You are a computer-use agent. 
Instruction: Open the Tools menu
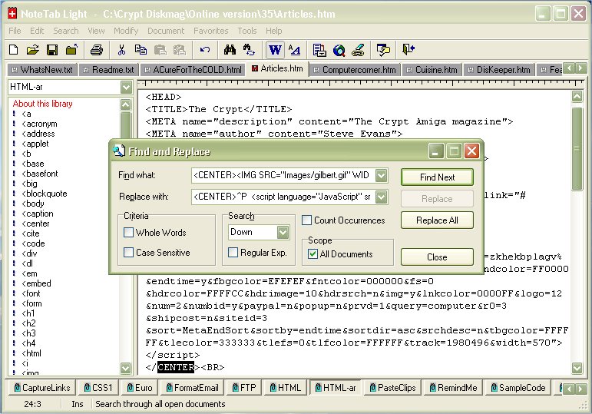[247, 31]
